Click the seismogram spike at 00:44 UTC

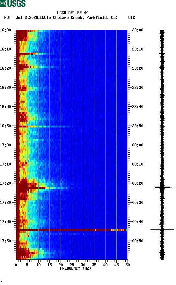click(162, 230)
